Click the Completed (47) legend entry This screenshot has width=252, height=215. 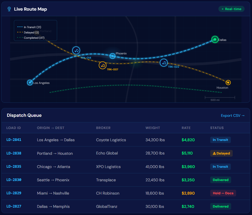31,38
